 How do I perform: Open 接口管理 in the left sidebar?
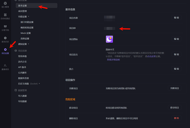(5, 5)
